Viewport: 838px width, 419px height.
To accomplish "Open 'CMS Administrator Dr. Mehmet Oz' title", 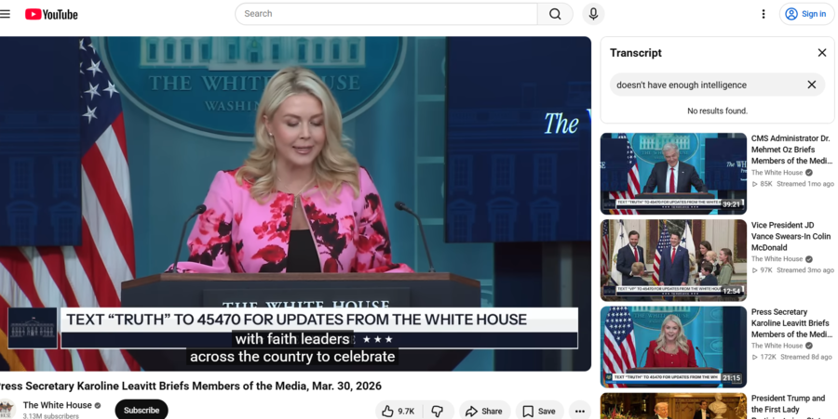I will click(791, 150).
